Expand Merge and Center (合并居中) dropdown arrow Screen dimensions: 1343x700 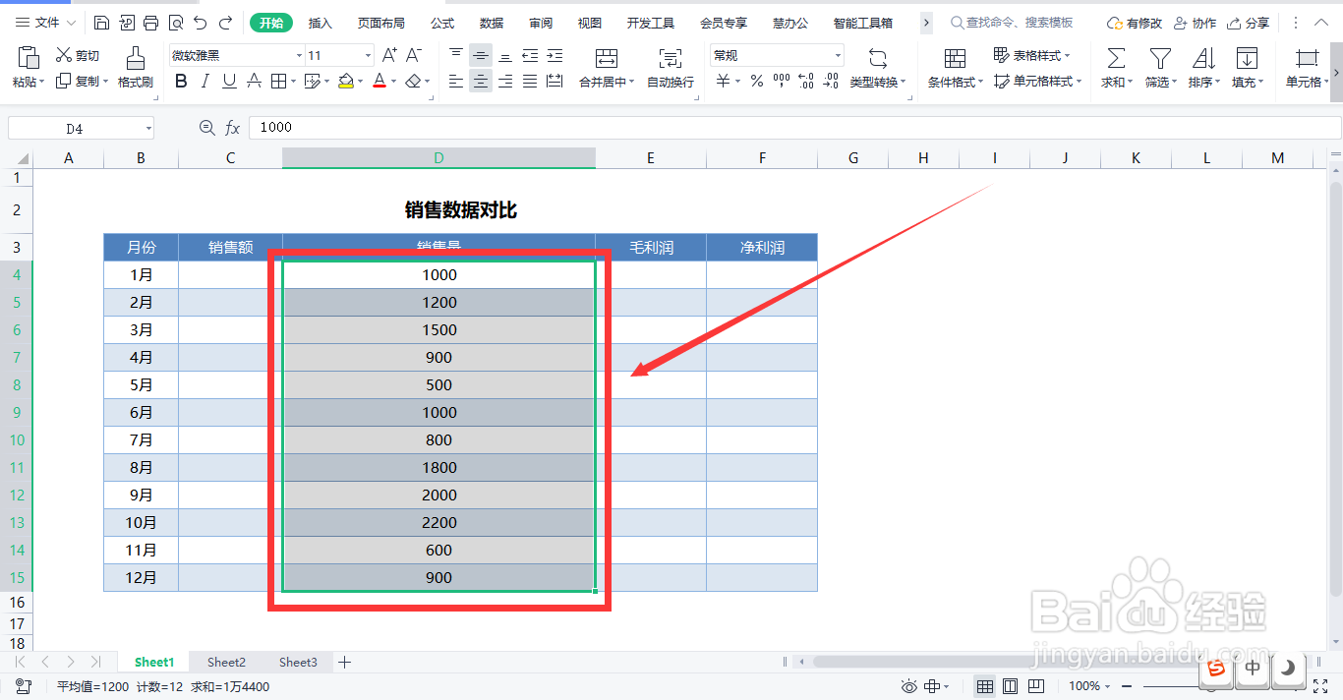[x=631, y=83]
